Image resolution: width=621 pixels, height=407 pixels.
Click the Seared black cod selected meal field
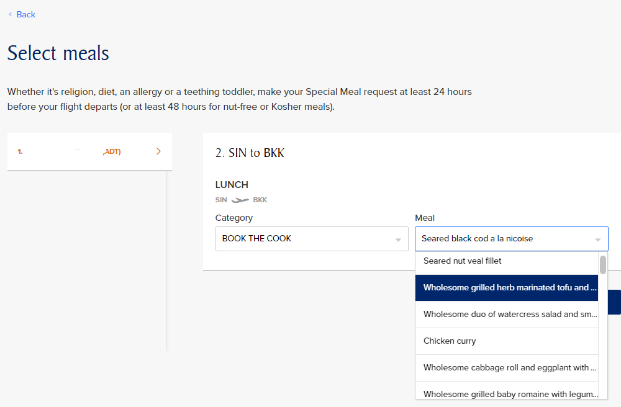click(x=511, y=238)
